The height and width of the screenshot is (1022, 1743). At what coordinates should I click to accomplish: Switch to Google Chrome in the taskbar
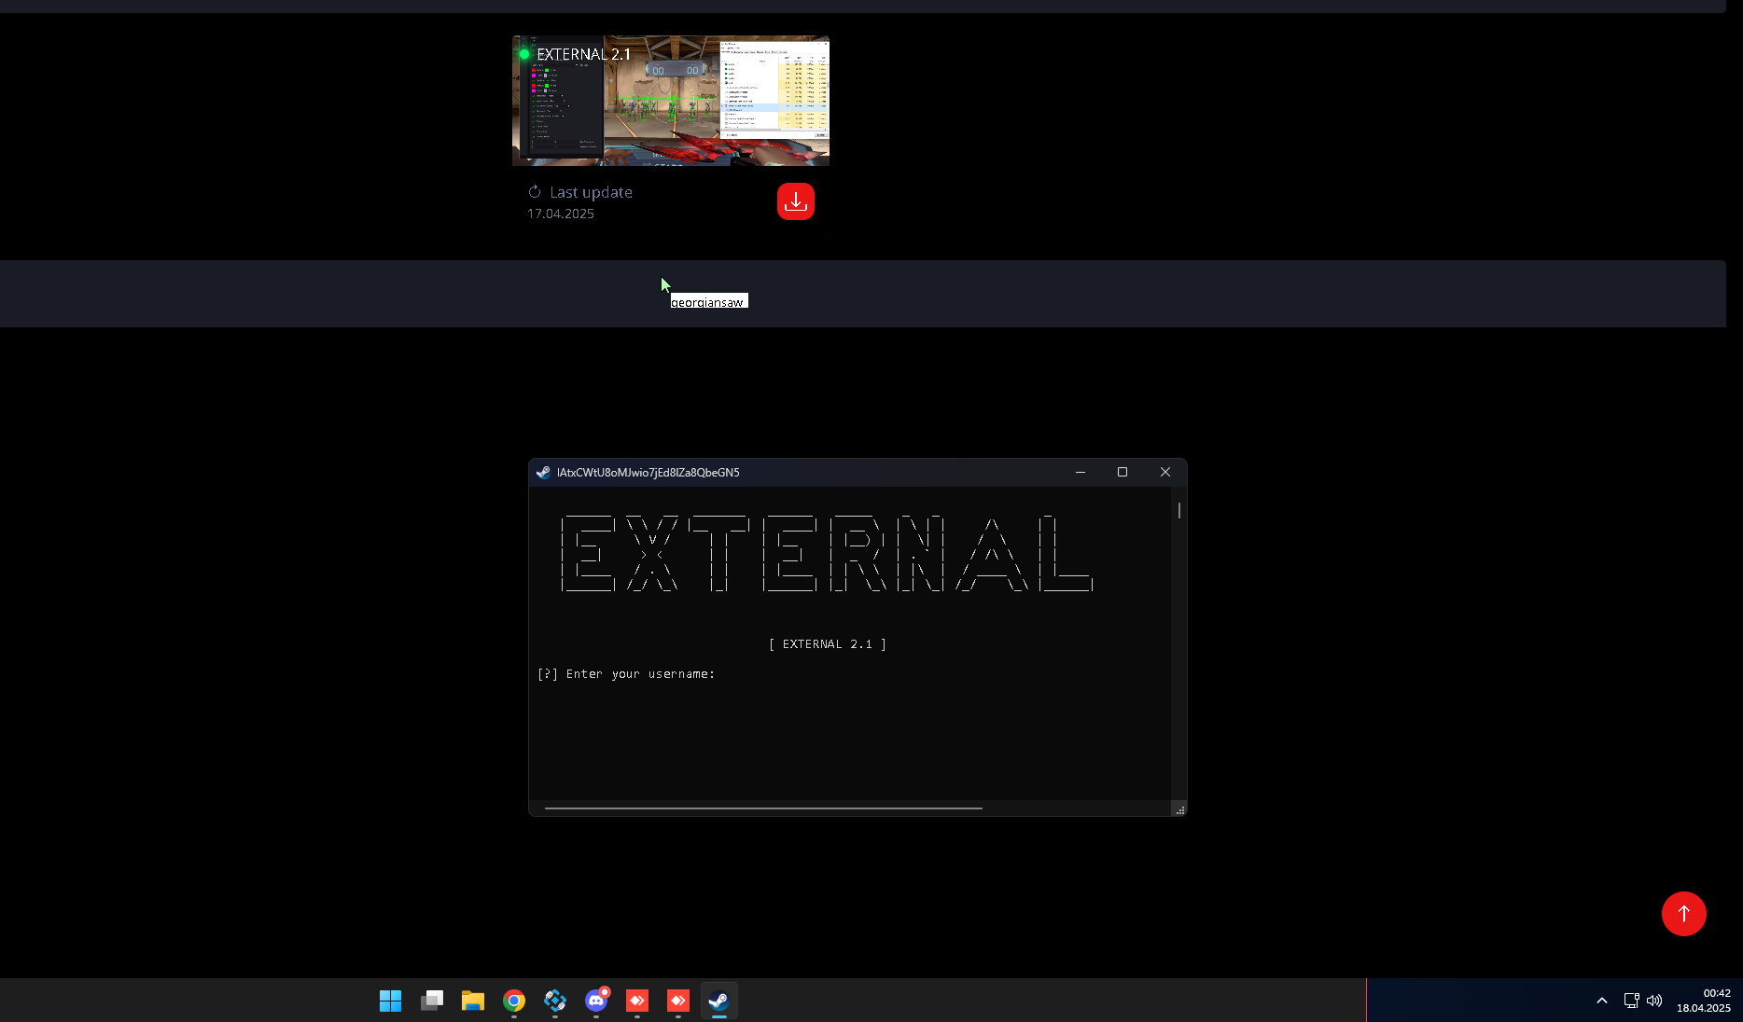click(x=514, y=1001)
